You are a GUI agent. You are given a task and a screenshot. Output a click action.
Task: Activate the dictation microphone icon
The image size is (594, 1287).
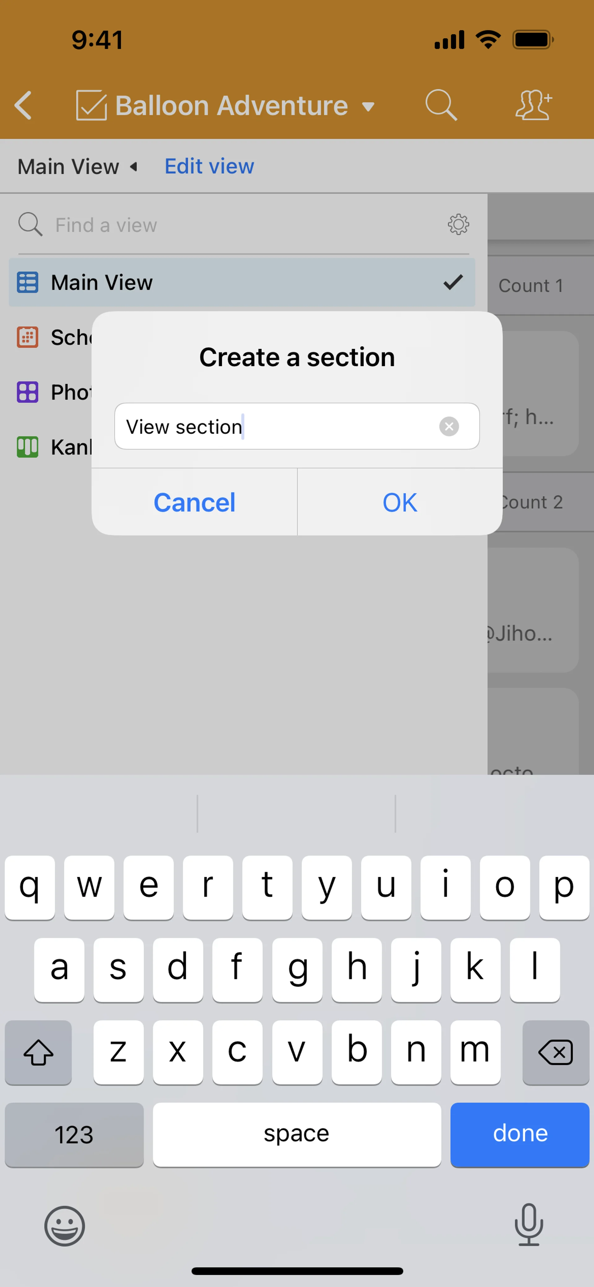coord(529,1224)
